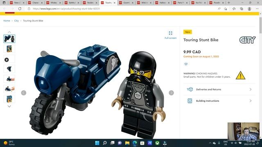Screen dimensions: 262x147
Task: Click the 9.99 CAD price text
Action: (x=192, y=52)
